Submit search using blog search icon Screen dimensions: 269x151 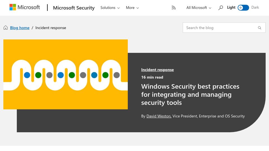(x=259, y=28)
